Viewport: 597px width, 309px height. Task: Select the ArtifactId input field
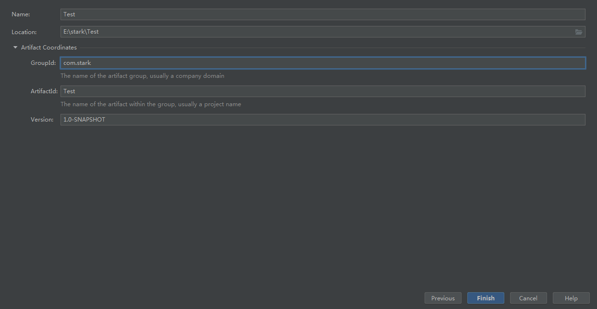click(323, 91)
